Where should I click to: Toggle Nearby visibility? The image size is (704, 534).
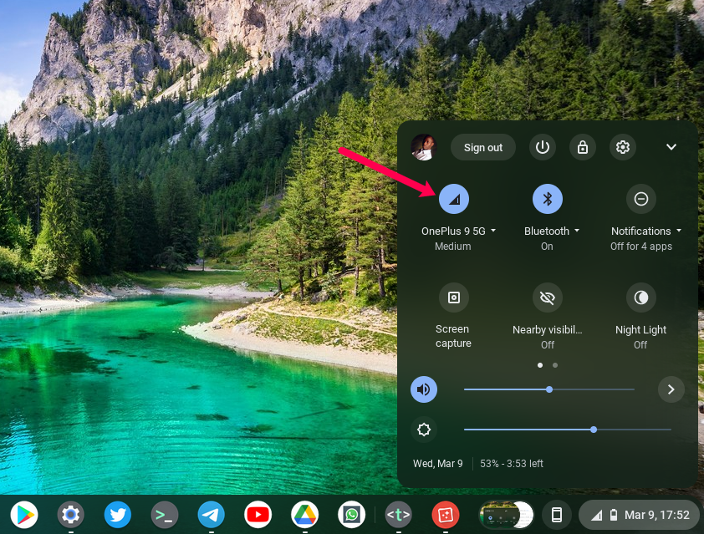[547, 298]
